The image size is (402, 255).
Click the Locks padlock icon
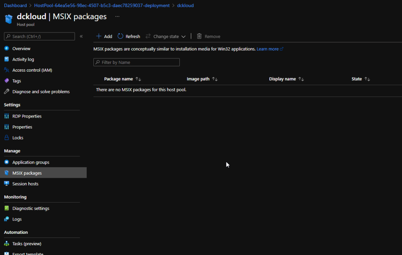[7, 137]
